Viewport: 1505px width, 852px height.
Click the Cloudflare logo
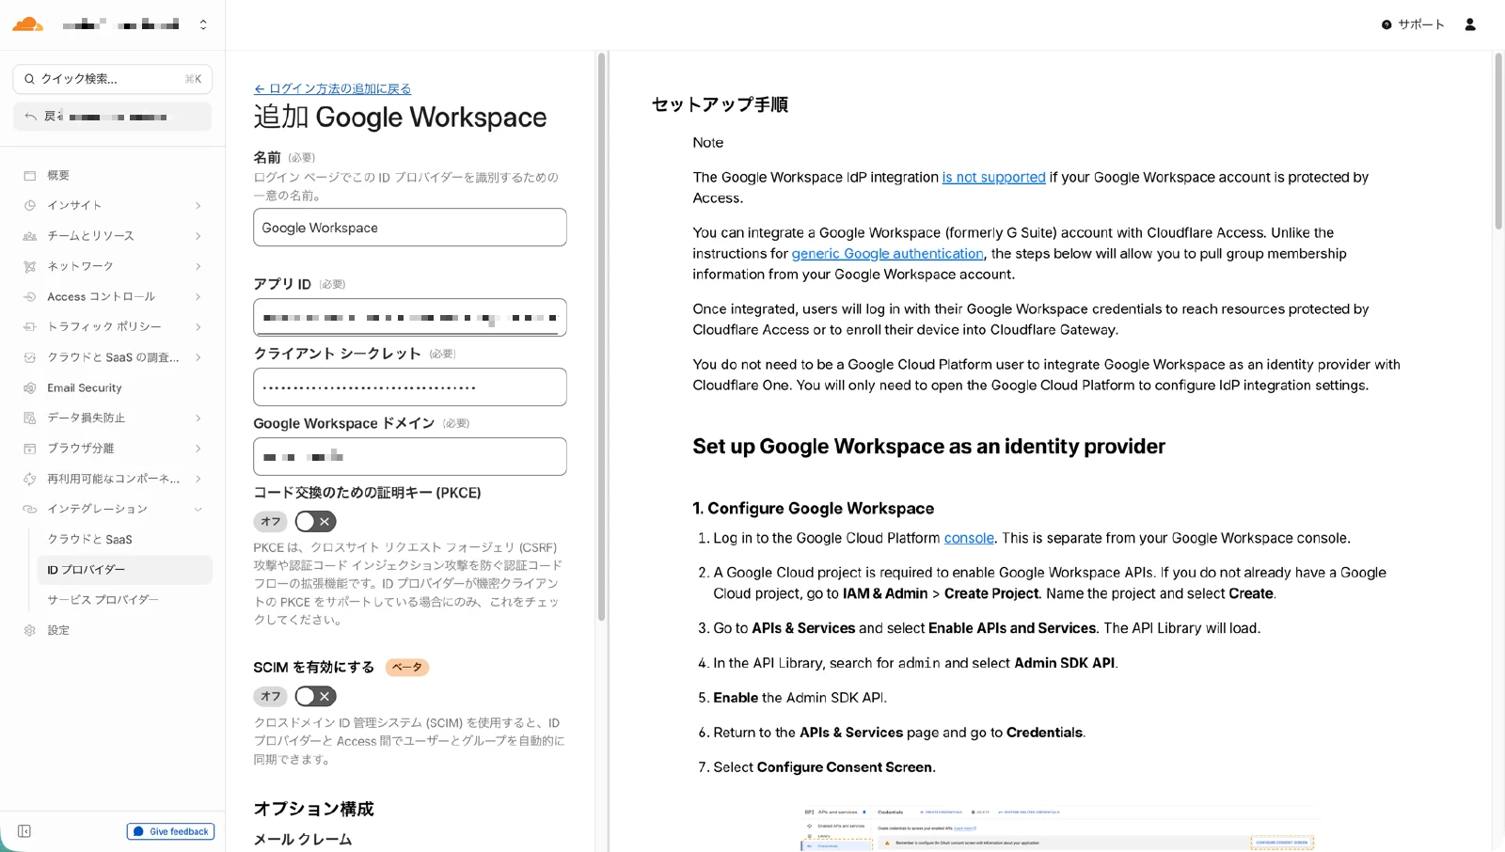click(27, 24)
